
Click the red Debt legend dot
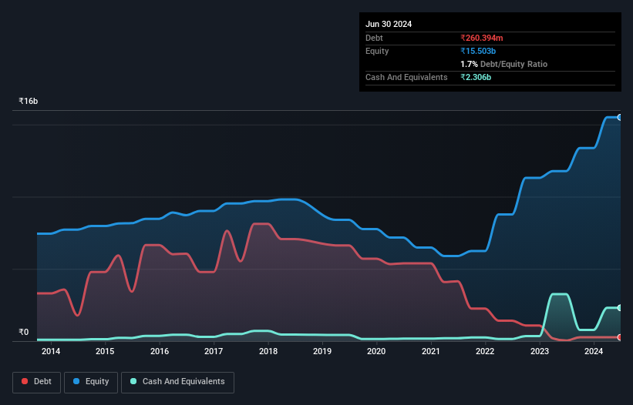(x=25, y=381)
